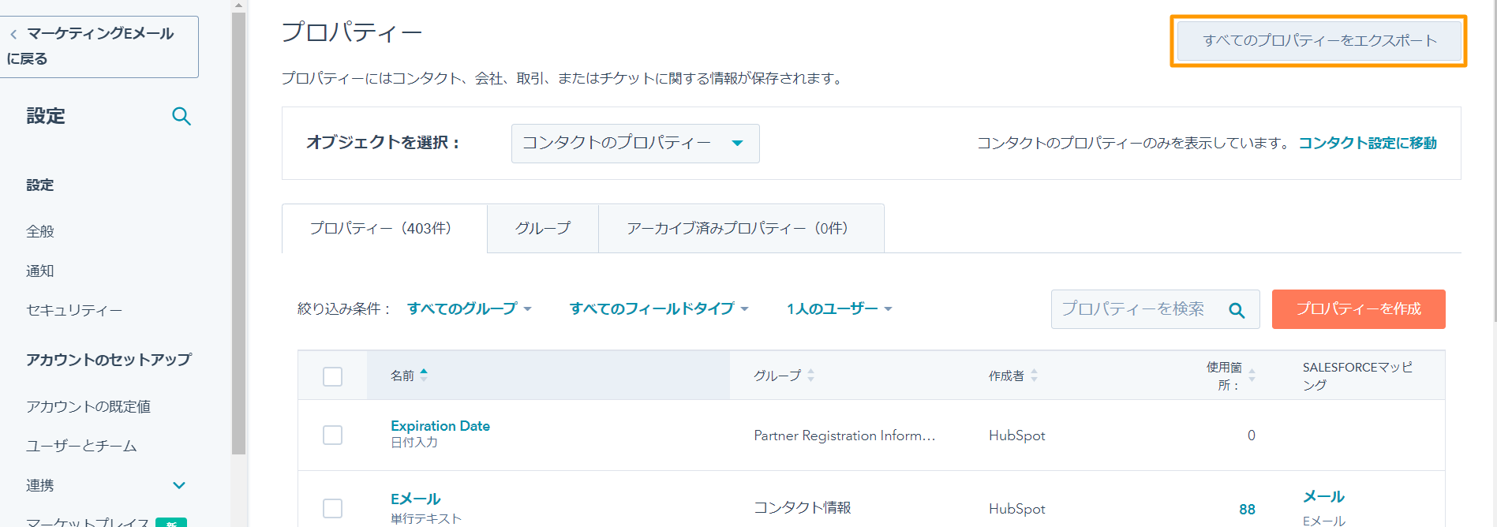1497x527 pixels.
Task: Open the object selection dropdown
Action: [634, 144]
